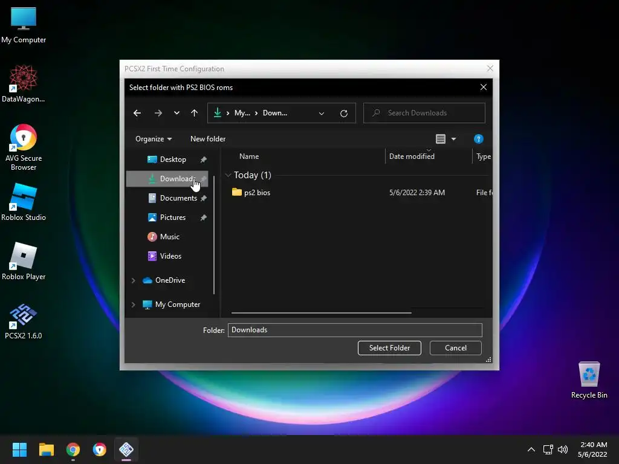Collapse the Today (1) group
The width and height of the screenshot is (619, 464).
[x=228, y=175]
